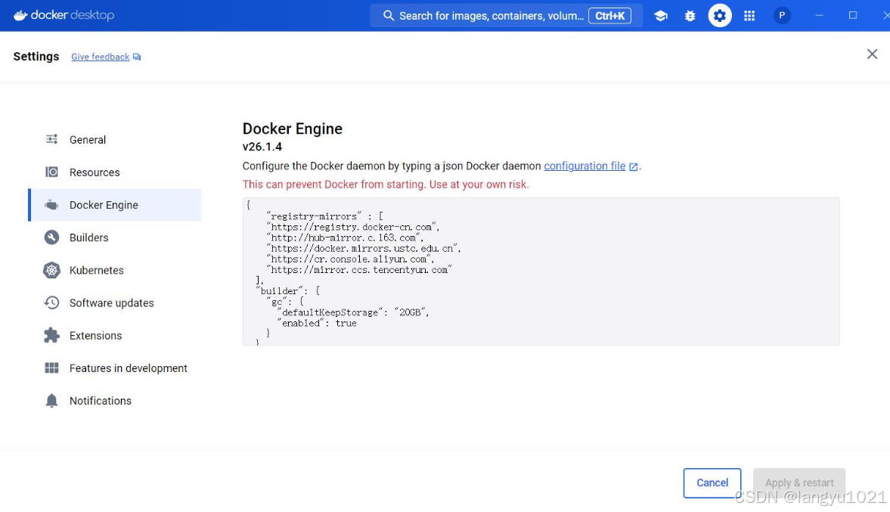Open the General settings tab

click(115, 140)
